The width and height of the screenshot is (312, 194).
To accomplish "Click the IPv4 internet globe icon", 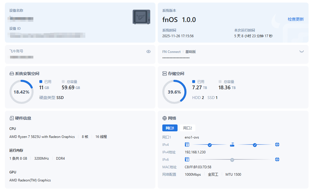I will (x=277, y=145).
